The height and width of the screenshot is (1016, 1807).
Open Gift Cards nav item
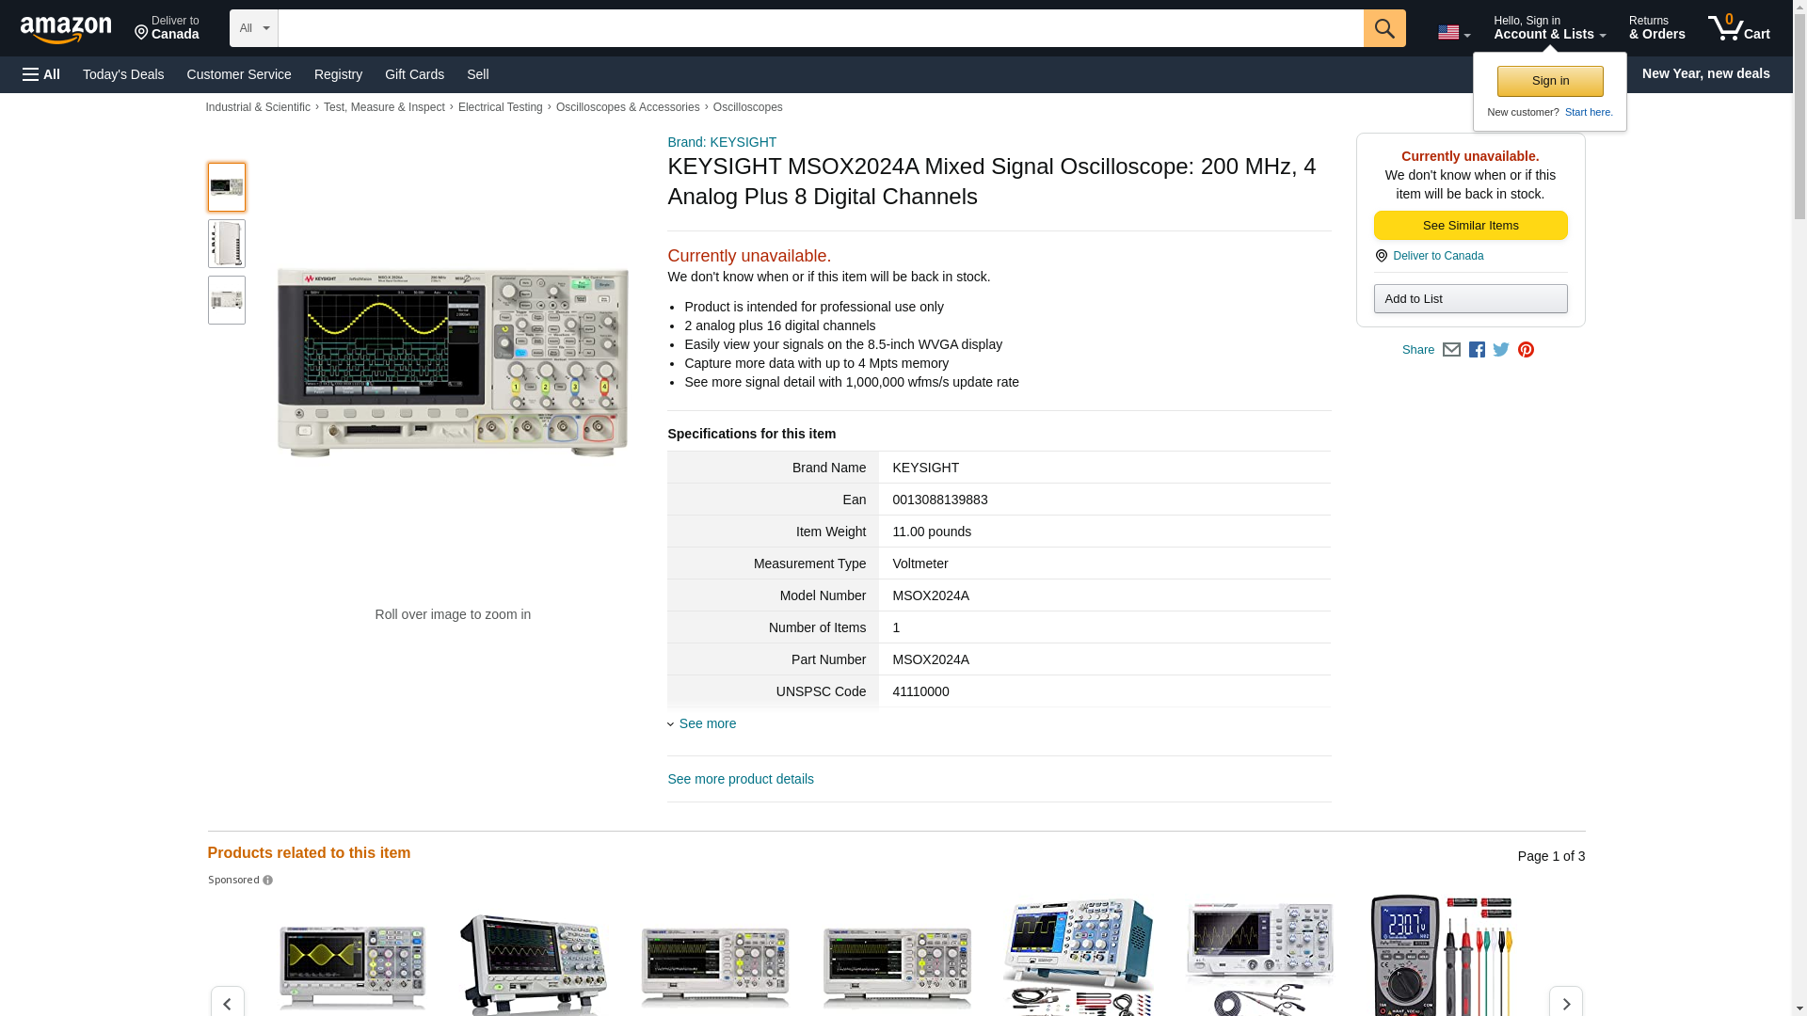(x=414, y=74)
